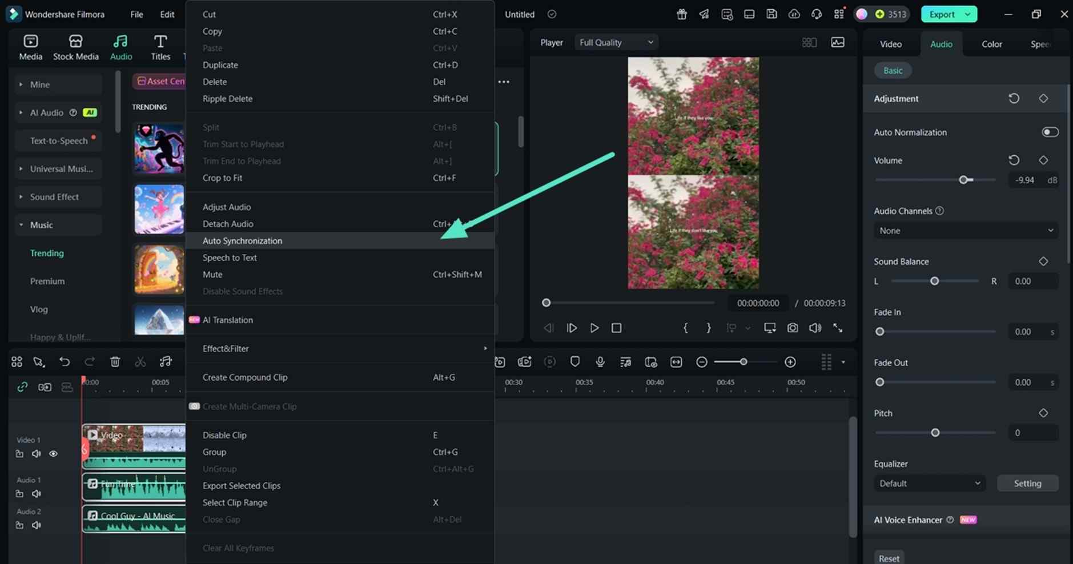This screenshot has height=564, width=1073.
Task: Open the Full Quality dropdown
Action: [616, 42]
